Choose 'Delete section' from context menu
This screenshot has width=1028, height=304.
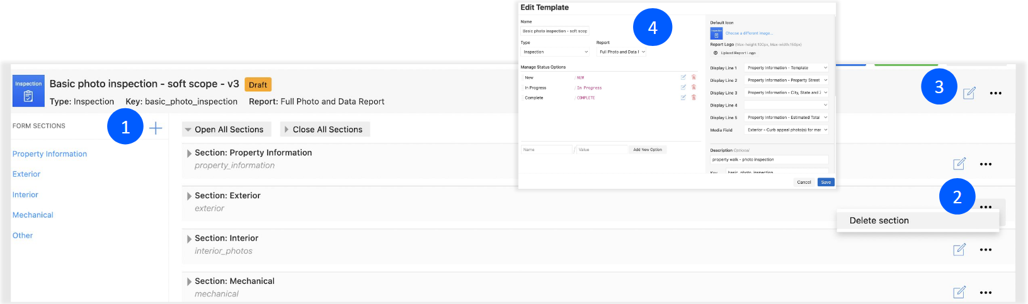pos(879,221)
